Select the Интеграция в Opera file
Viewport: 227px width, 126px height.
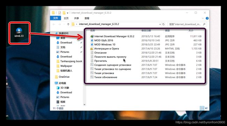tap(107, 49)
